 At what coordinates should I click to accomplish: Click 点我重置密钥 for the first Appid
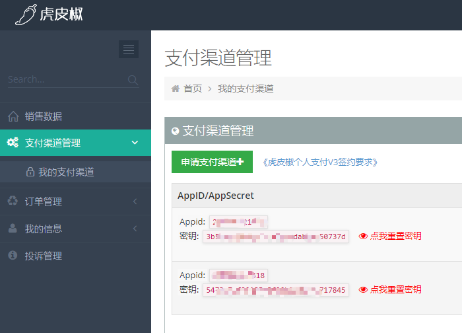396,236
